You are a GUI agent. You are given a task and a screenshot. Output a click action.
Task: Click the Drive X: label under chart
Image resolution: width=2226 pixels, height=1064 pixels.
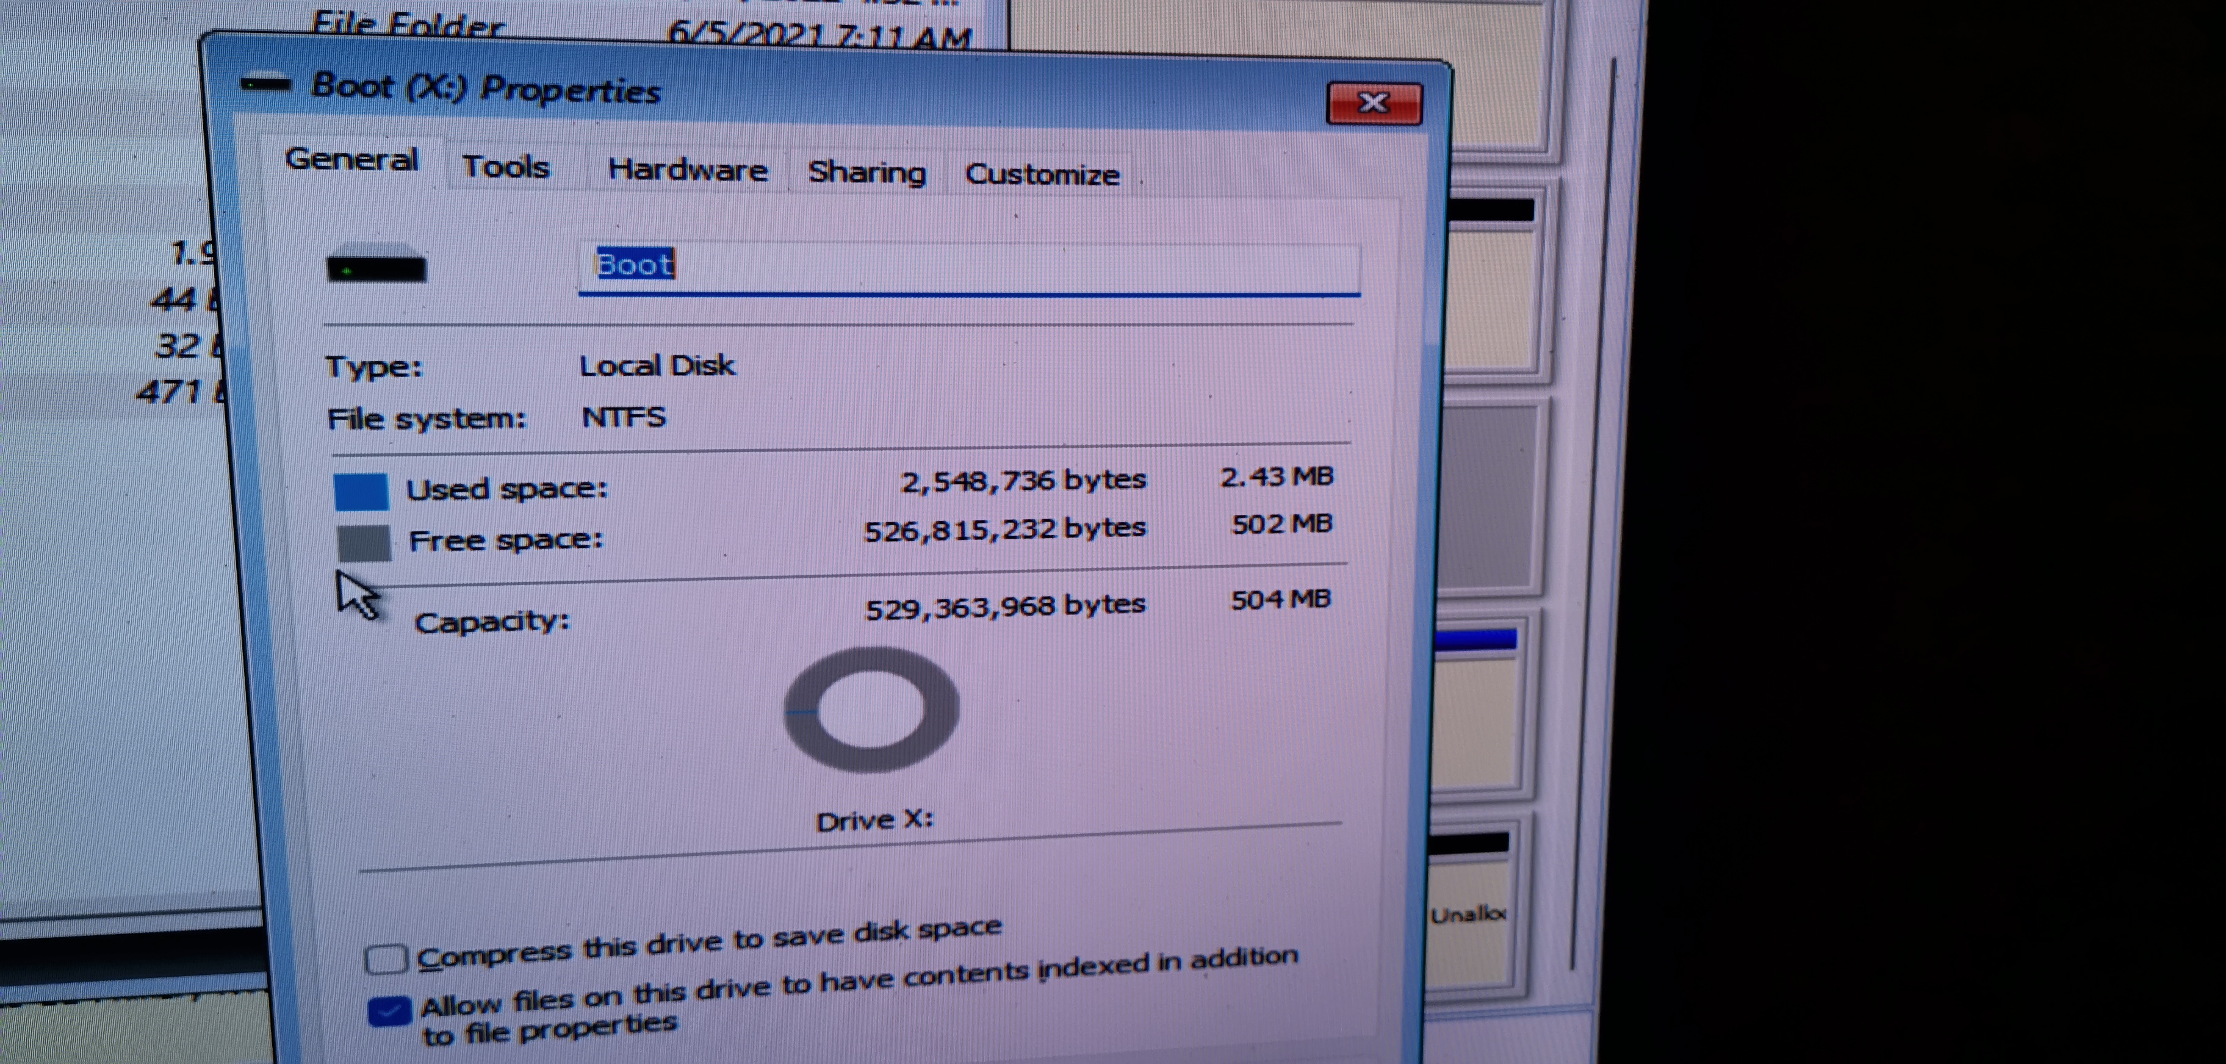tap(874, 819)
